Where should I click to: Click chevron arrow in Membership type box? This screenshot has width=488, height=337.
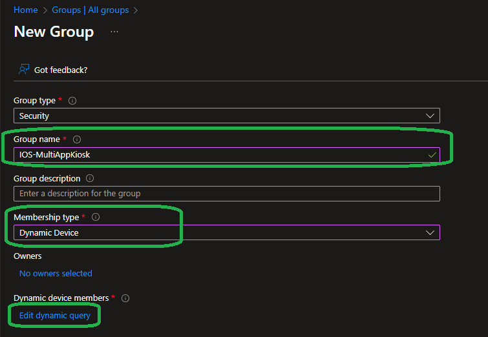click(x=430, y=232)
